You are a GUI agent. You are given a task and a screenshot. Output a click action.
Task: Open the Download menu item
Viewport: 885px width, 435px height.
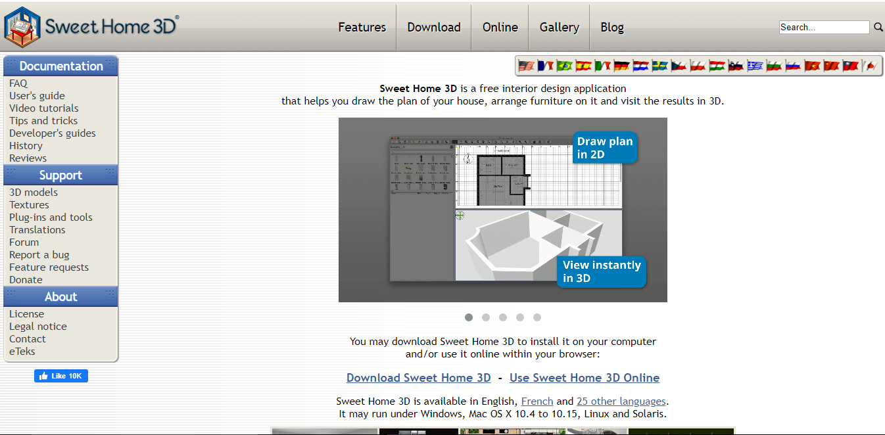pyautogui.click(x=434, y=27)
